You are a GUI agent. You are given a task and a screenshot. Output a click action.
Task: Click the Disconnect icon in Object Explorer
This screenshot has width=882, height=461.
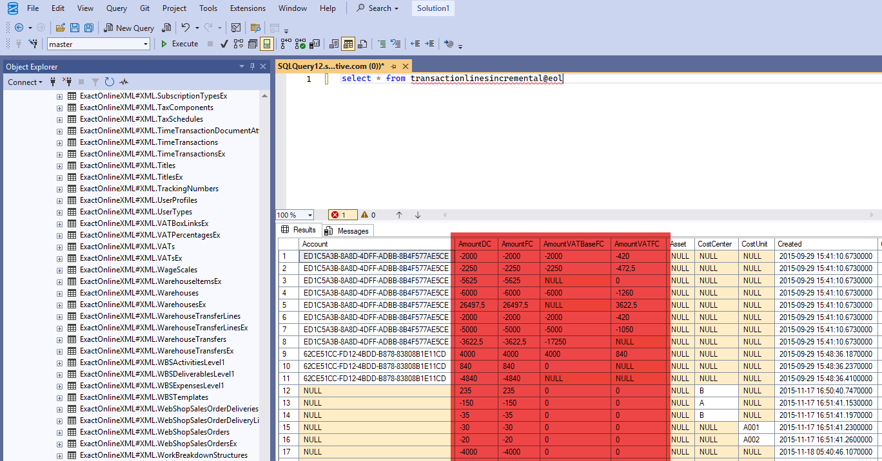pyautogui.click(x=66, y=82)
